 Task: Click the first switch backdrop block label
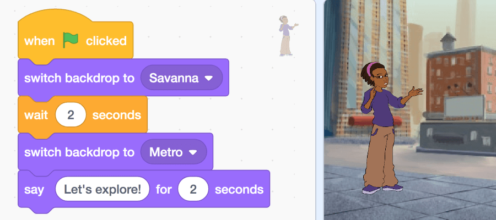(x=79, y=78)
